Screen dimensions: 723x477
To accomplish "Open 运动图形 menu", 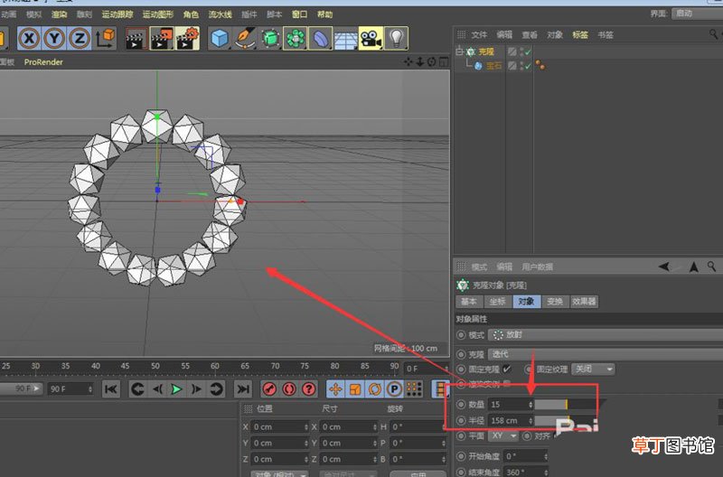I will pos(157,14).
